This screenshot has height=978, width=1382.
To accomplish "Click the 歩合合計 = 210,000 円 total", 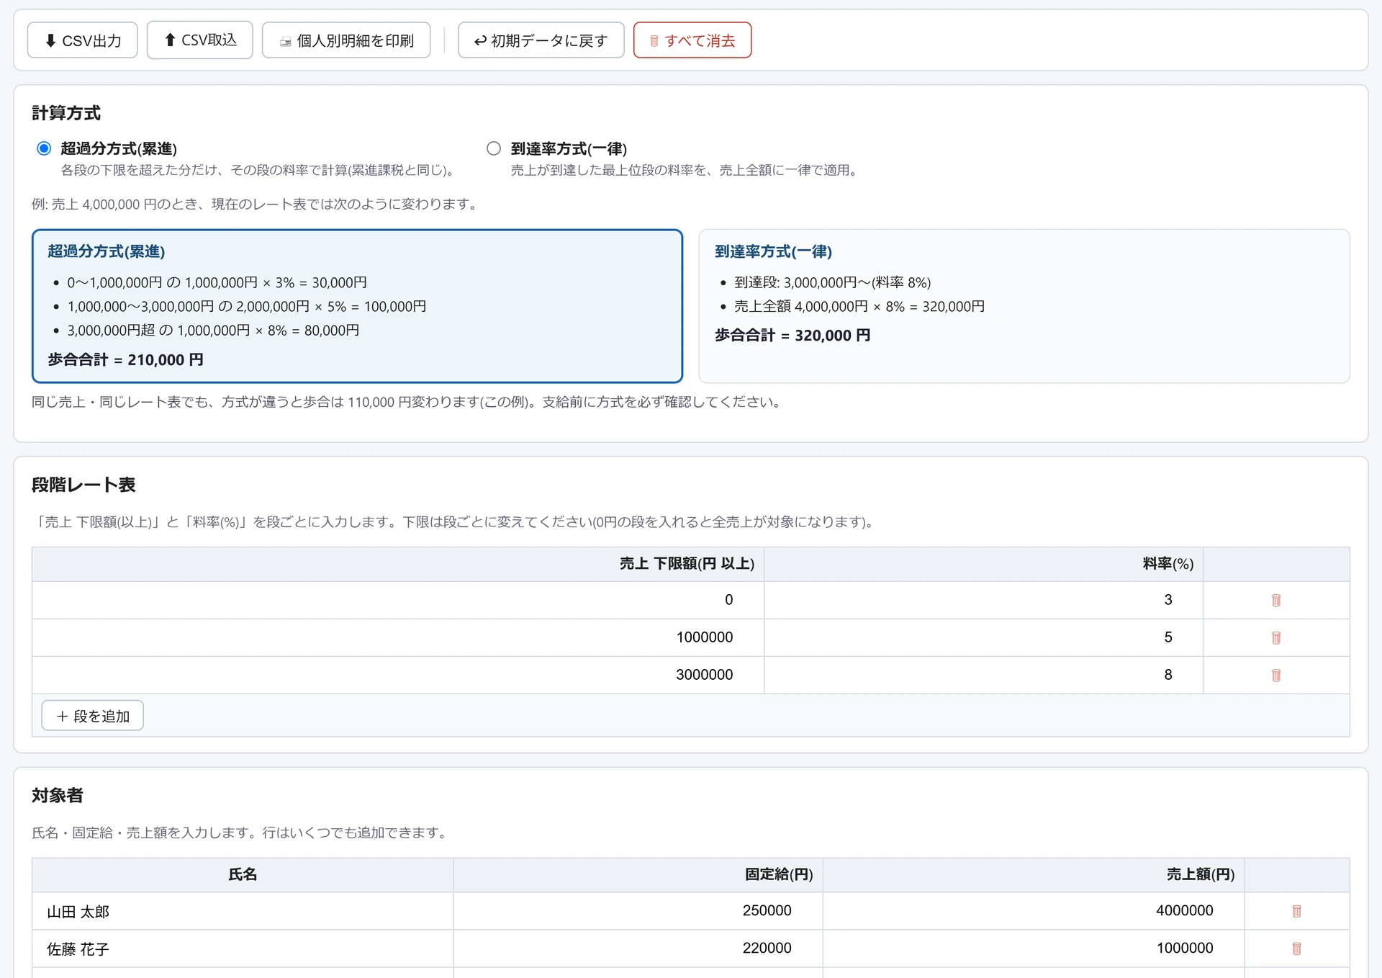I will coord(126,359).
